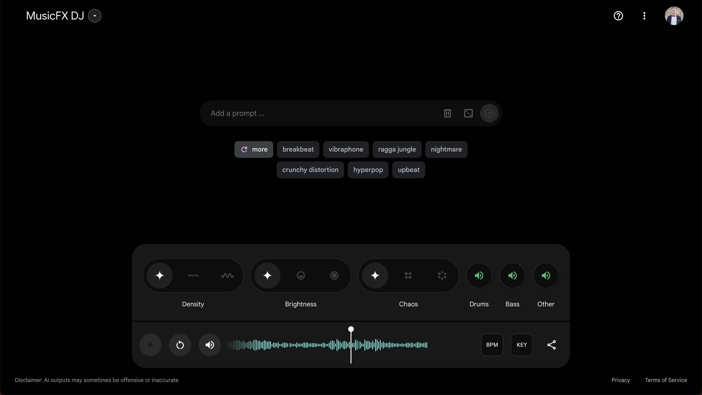Image resolution: width=702 pixels, height=395 pixels.
Task: Select the hyperpop prompt chip
Action: tap(368, 170)
